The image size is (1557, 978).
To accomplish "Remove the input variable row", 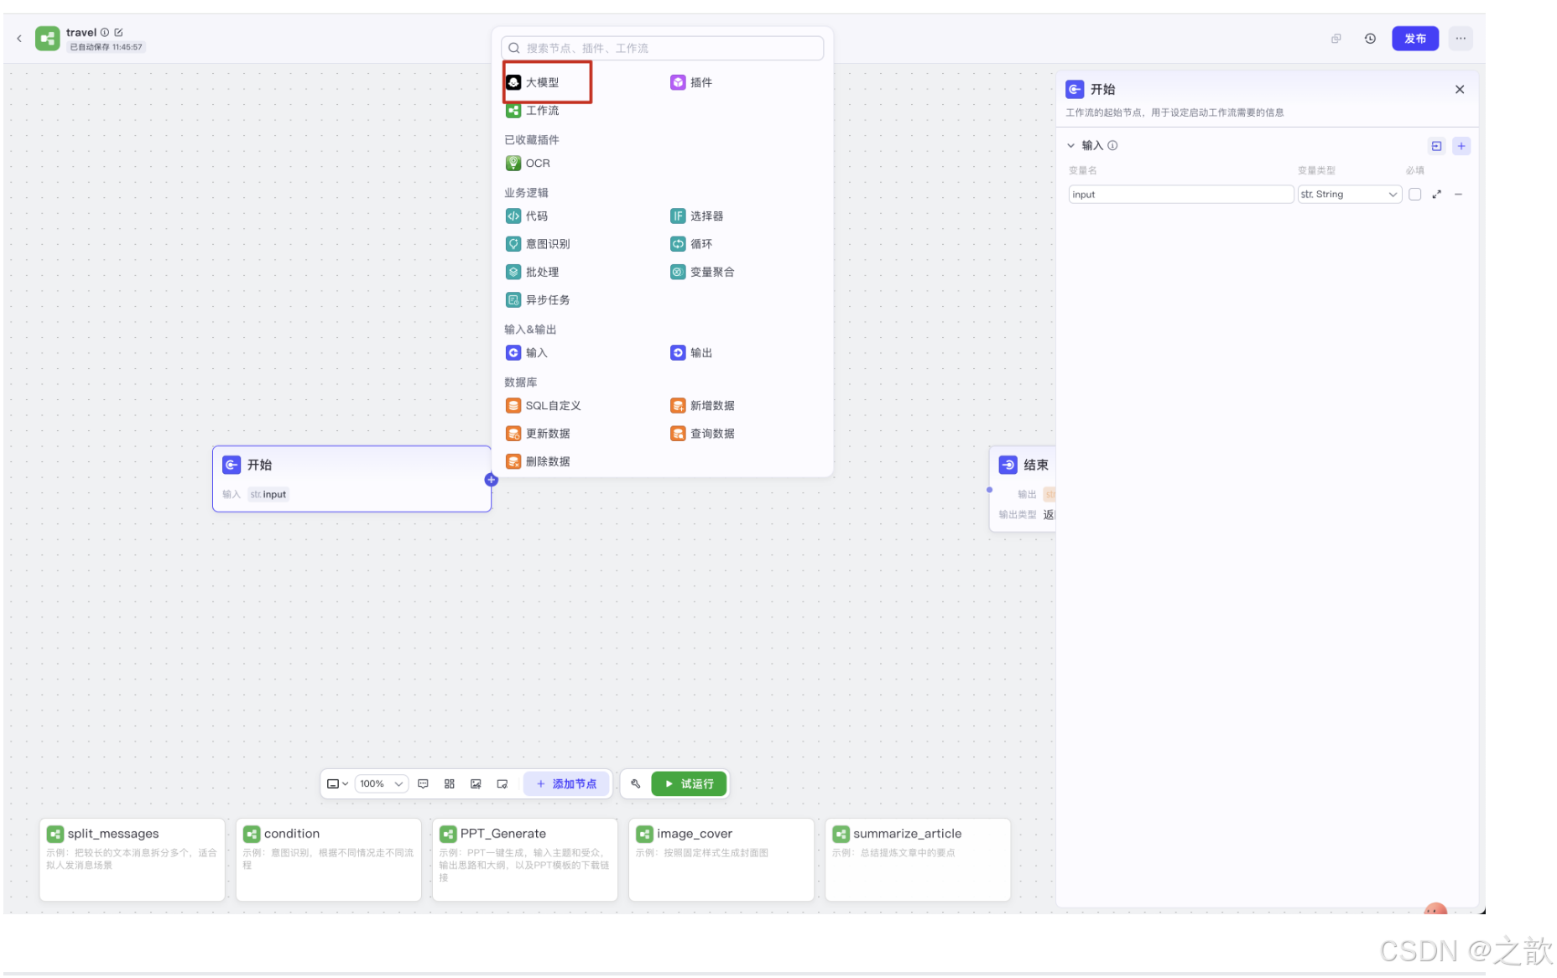I will click(x=1458, y=195).
